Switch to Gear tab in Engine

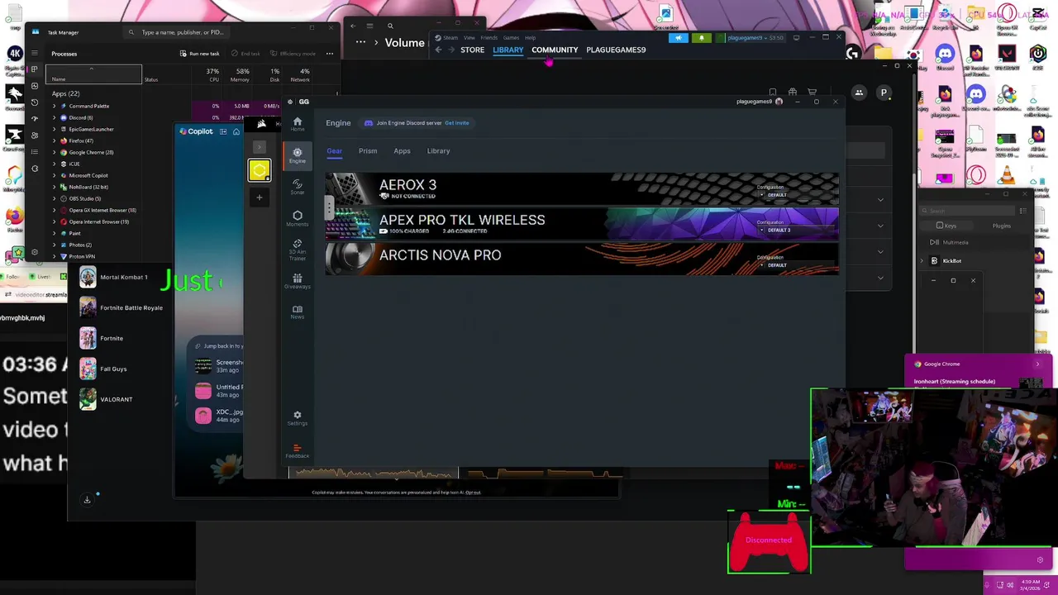tap(334, 151)
